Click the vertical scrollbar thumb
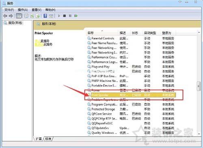The image size is (203, 148). coord(199,86)
